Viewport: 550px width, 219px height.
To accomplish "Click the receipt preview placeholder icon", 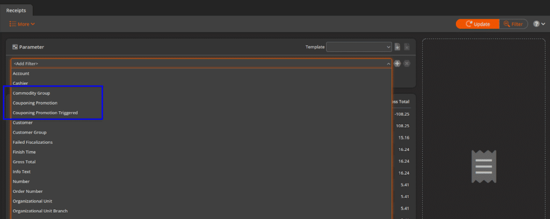I will click(483, 166).
